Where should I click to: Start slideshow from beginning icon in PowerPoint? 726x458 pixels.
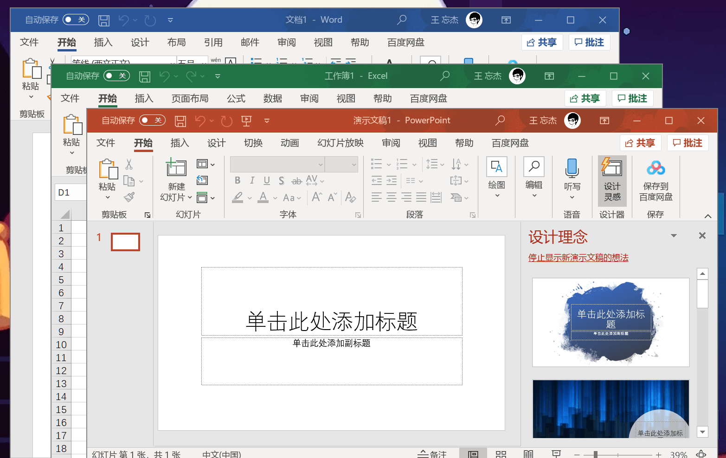point(246,121)
